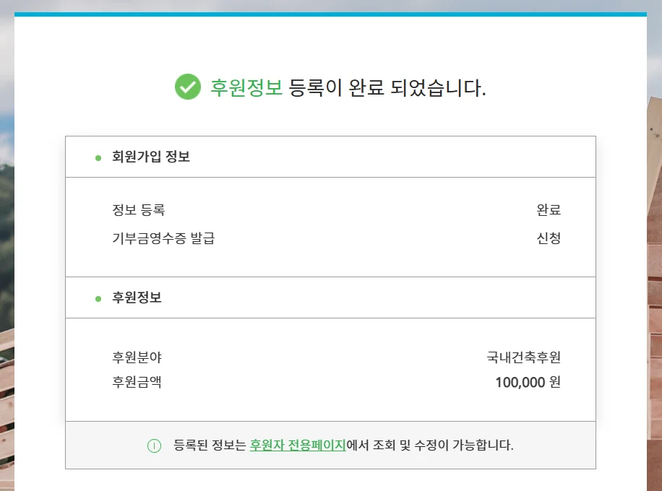Viewport: 662px width, 491px height.
Task: Click the 정보 등록 row label
Action: click(139, 209)
